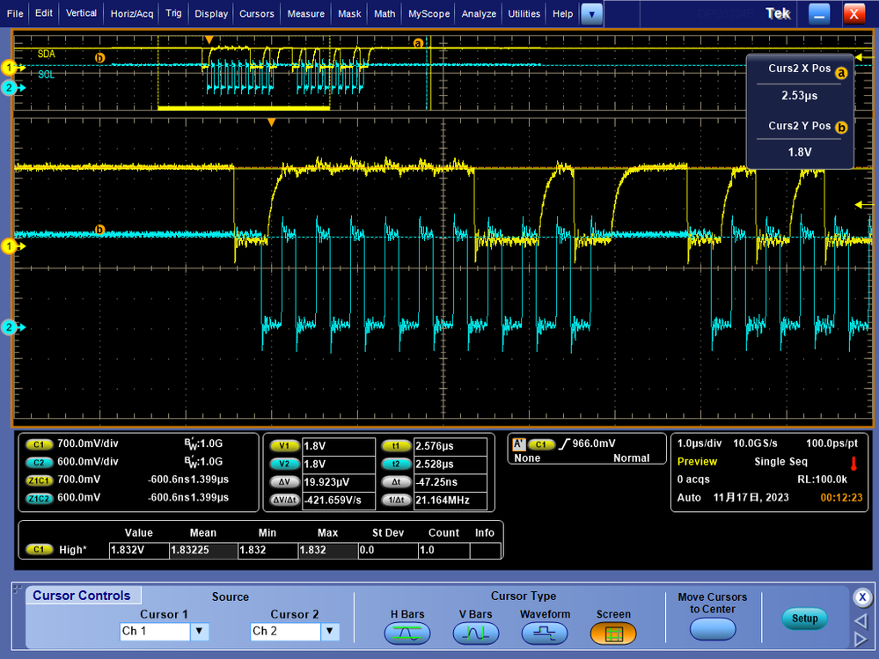
Task: Click the red trigger position arrow icon
Action: tap(853, 463)
